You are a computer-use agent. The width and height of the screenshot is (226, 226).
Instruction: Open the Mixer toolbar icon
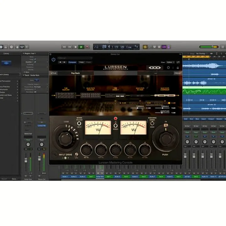(x=22, y=47)
